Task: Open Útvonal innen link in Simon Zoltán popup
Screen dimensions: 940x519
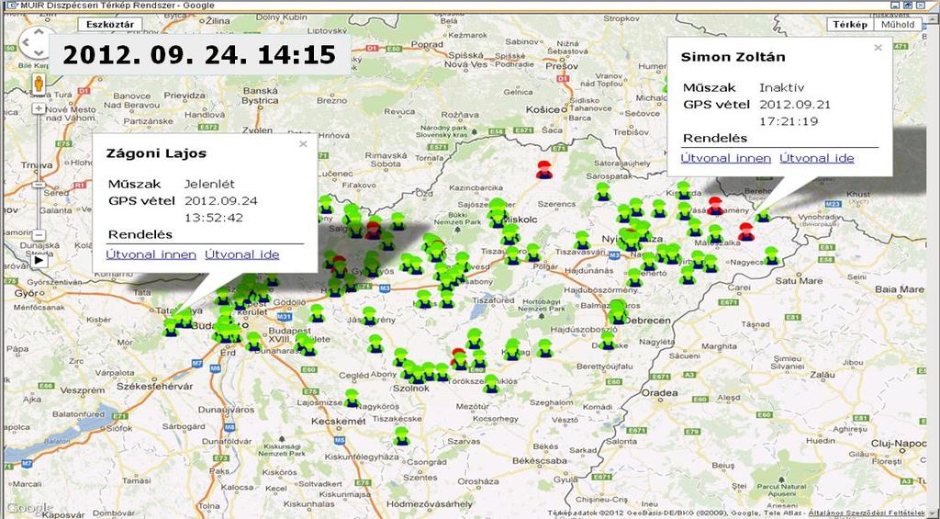Action: [726, 158]
